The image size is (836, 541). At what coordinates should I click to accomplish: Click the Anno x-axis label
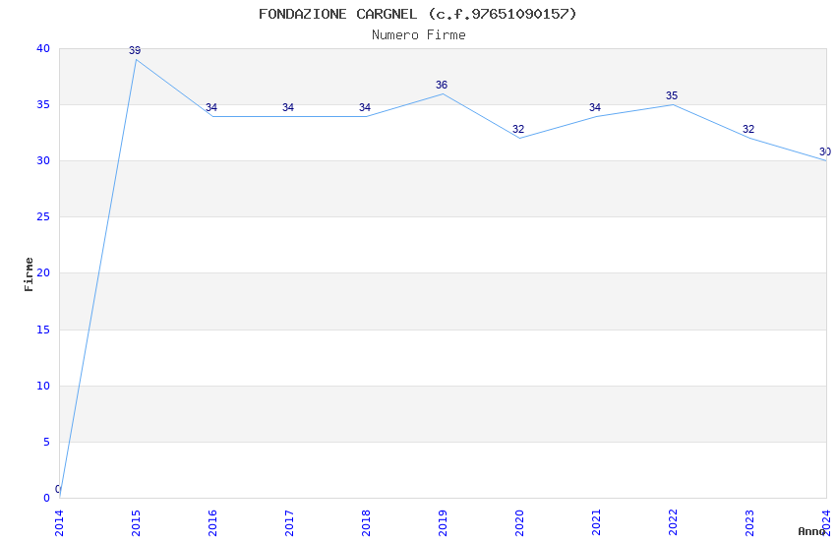click(x=811, y=531)
